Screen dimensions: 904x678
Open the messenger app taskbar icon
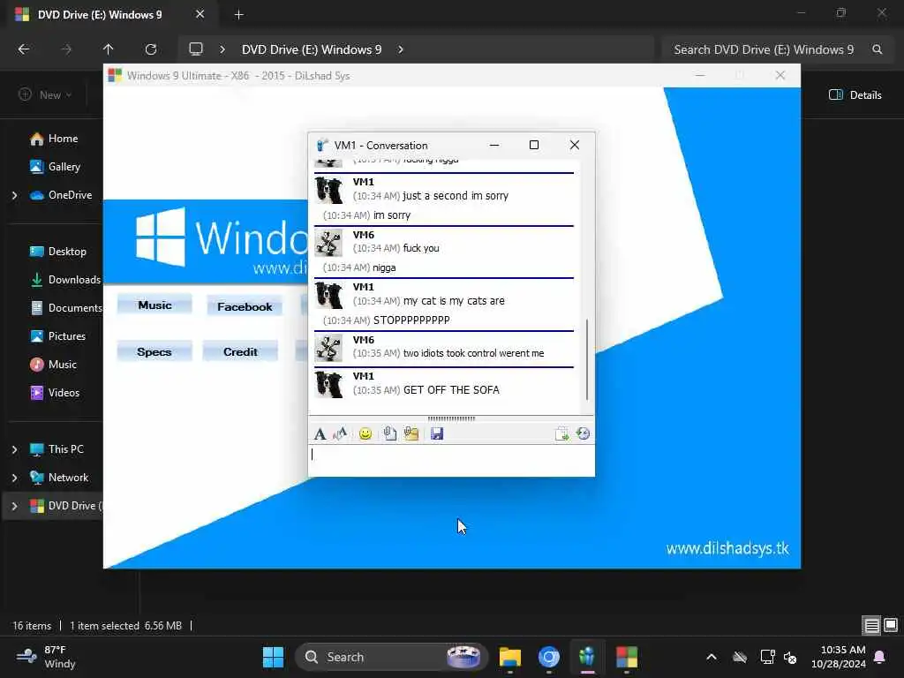click(587, 657)
